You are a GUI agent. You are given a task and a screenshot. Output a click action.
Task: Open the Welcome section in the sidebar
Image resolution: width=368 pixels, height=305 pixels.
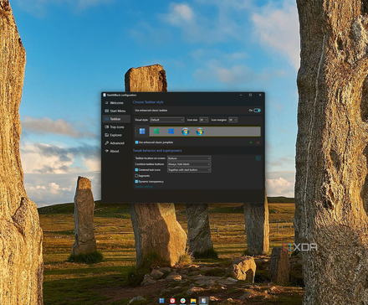[116, 103]
